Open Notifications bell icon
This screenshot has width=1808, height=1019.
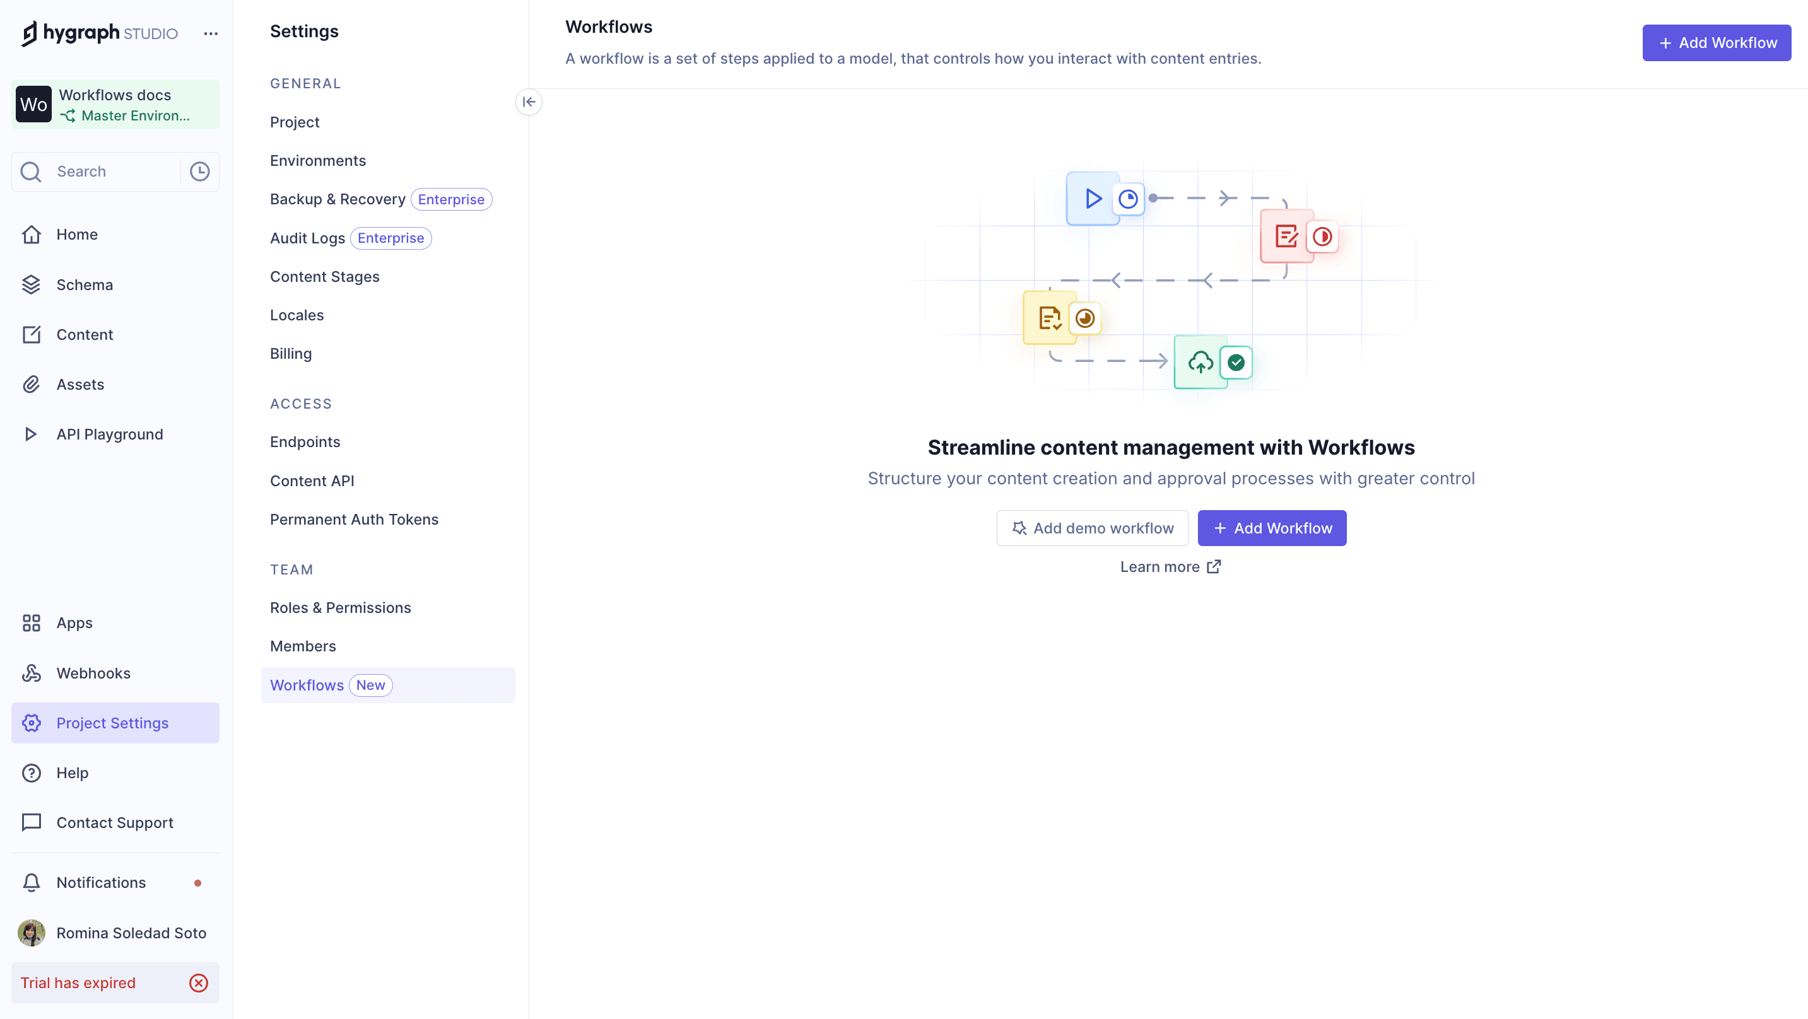31,882
